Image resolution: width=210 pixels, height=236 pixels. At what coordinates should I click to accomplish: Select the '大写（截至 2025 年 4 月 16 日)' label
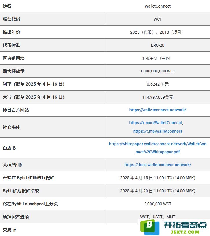click(34, 97)
